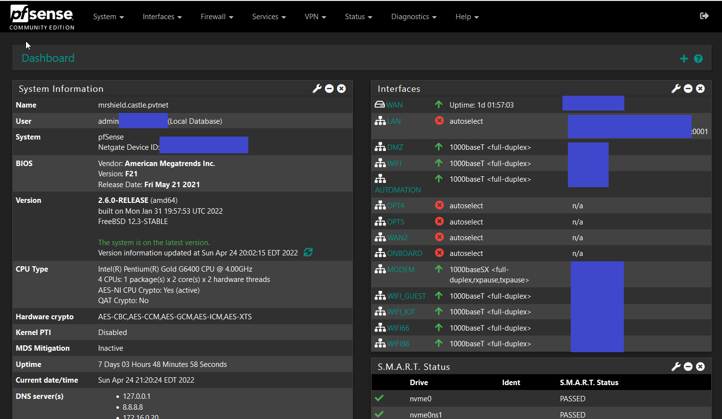Open the Help menu

467,17
